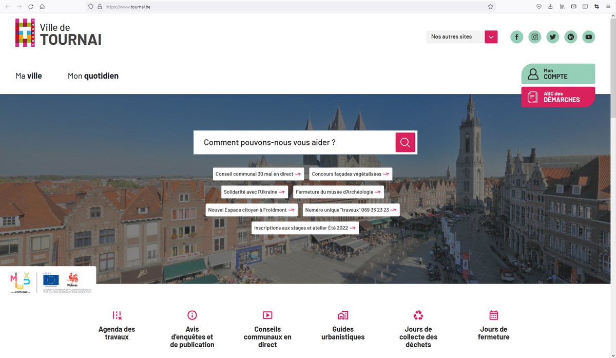Toggle the browser sidebar icon

(585, 7)
